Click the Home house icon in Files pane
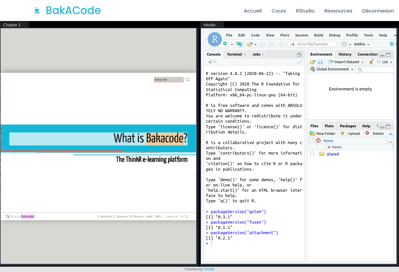This screenshot has height=272, width=399. pos(318,140)
